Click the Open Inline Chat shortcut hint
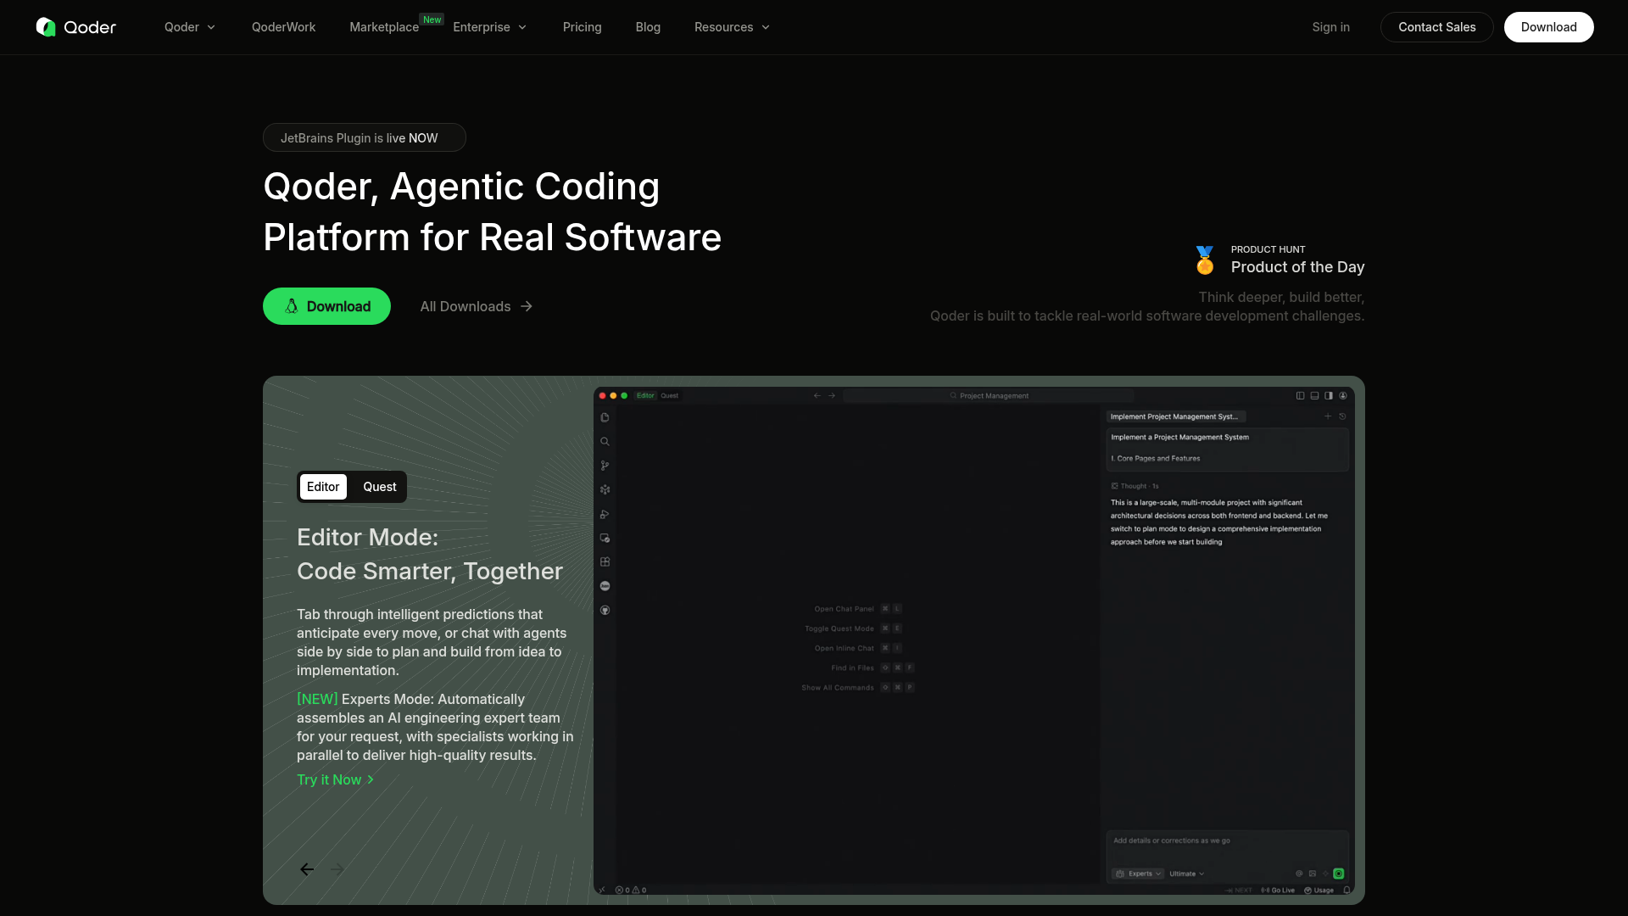Image resolution: width=1628 pixels, height=916 pixels. 858,648
